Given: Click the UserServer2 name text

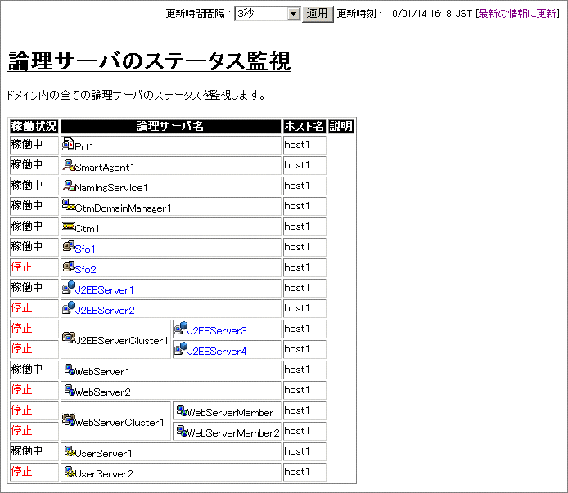Looking at the screenshot, I should point(104,474).
